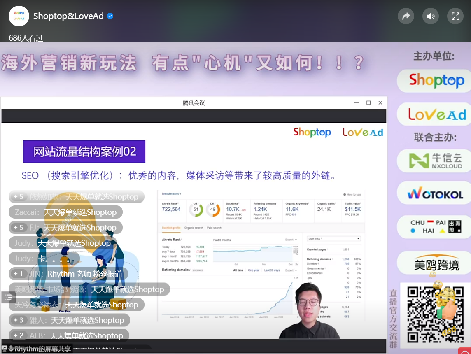The image size is (471, 354).
Task: Click the slide's LoveAd logo
Action: click(363, 133)
